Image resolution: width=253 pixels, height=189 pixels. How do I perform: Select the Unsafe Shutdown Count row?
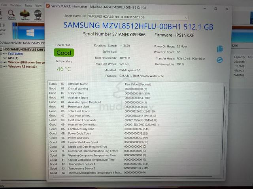pyautogui.click(x=136, y=142)
